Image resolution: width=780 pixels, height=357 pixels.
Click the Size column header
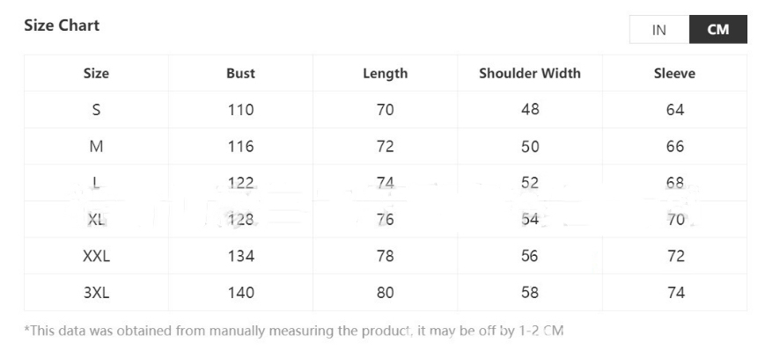(96, 74)
